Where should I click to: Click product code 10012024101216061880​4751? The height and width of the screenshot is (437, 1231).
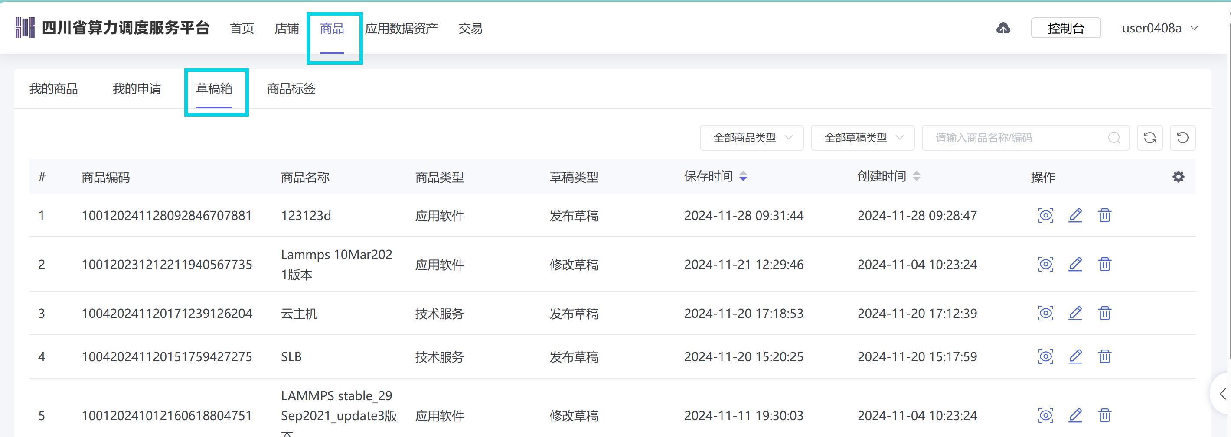point(167,415)
